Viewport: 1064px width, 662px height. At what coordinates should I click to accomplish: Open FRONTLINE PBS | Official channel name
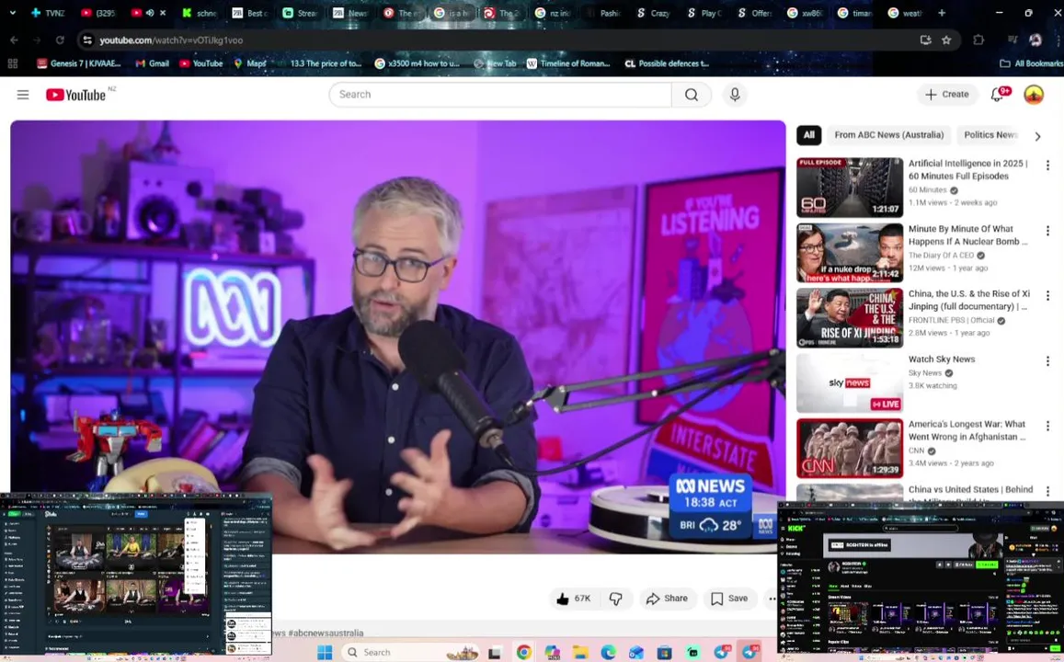pyautogui.click(x=952, y=320)
